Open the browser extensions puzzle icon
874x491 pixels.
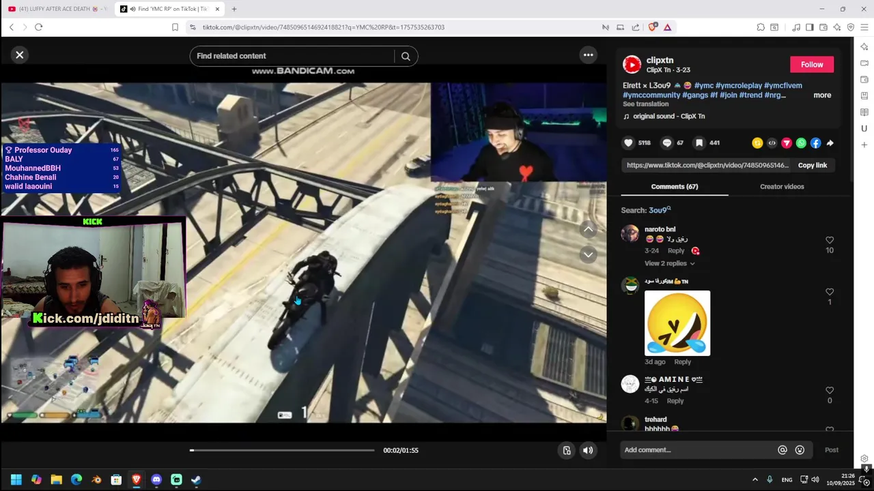760,27
